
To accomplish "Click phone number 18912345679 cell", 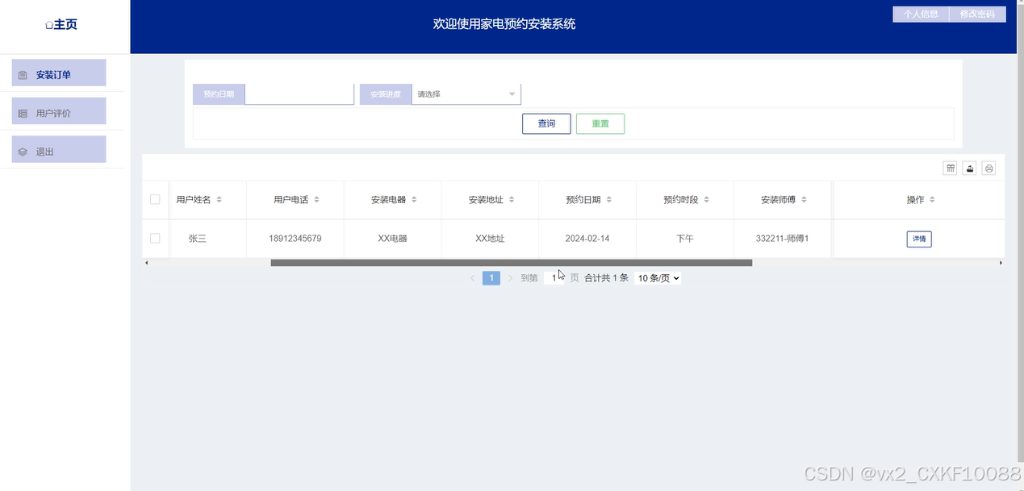I will pos(295,239).
